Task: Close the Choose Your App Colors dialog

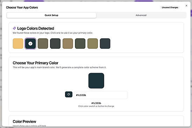Action: 186,6
